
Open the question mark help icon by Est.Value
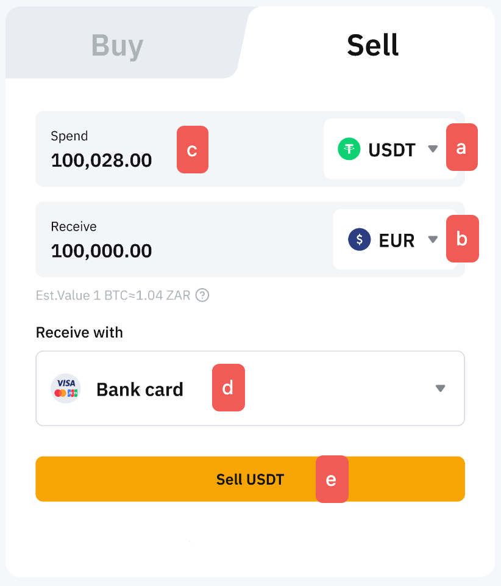coord(202,295)
